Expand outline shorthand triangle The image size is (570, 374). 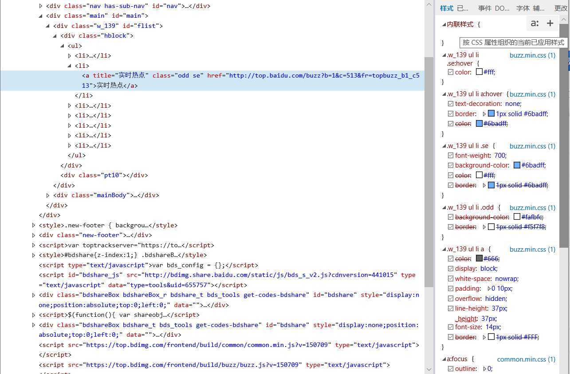[x=484, y=369]
